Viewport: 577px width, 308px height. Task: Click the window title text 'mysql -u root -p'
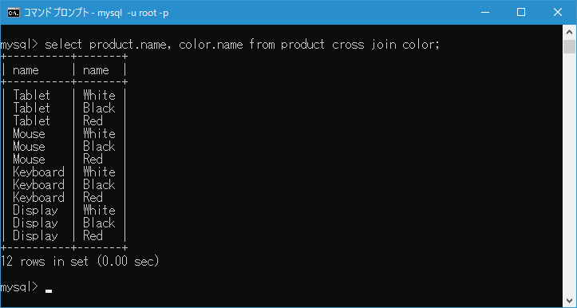133,13
